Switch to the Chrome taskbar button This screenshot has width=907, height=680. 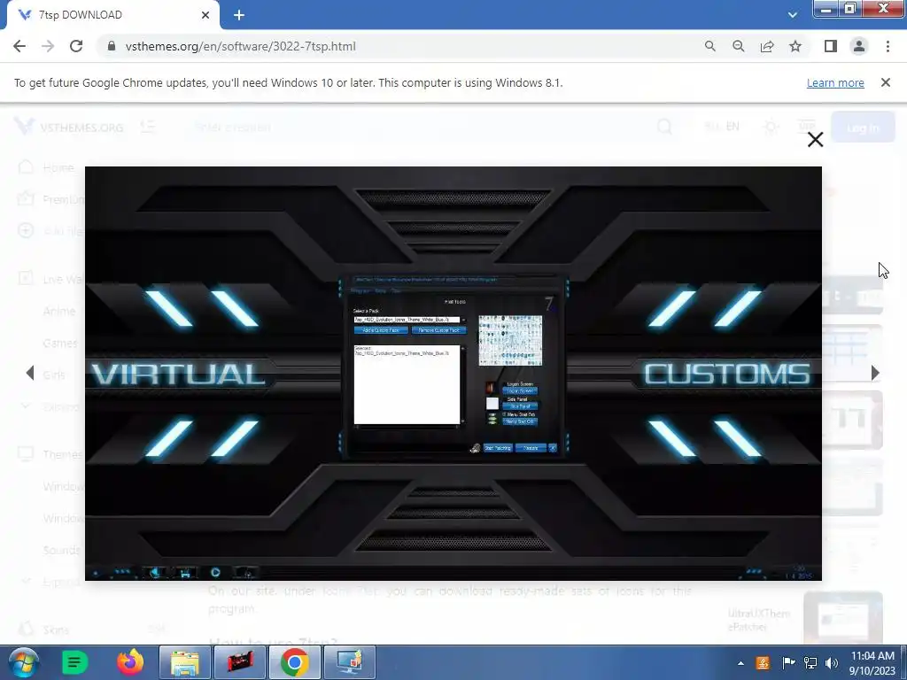click(x=294, y=662)
